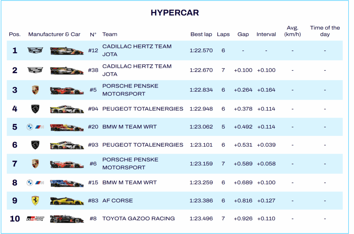Viewport: 354px width, 234px height.
Task: Click the Manufacturer & Car column header
Action: (x=54, y=34)
